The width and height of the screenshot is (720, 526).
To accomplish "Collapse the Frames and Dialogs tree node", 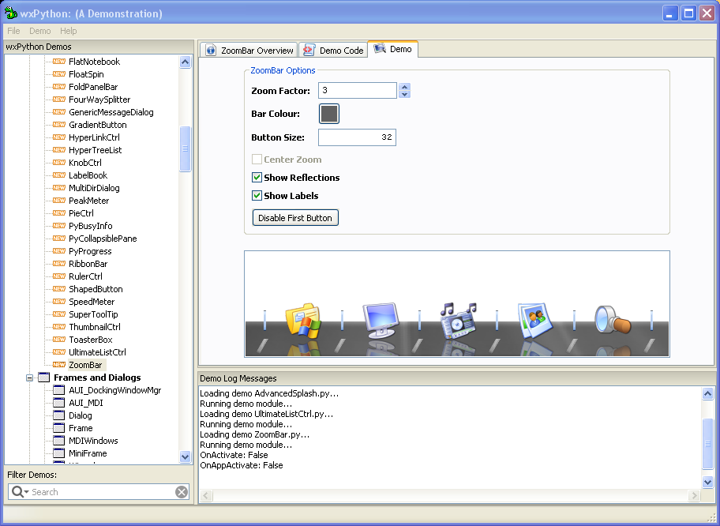I will click(30, 378).
